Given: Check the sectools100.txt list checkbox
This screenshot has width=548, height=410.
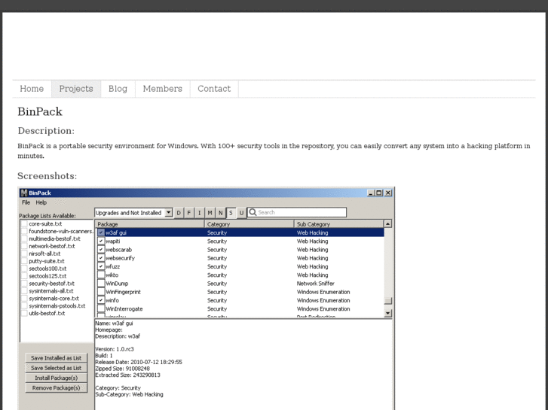Looking at the screenshot, I should tap(24, 269).
